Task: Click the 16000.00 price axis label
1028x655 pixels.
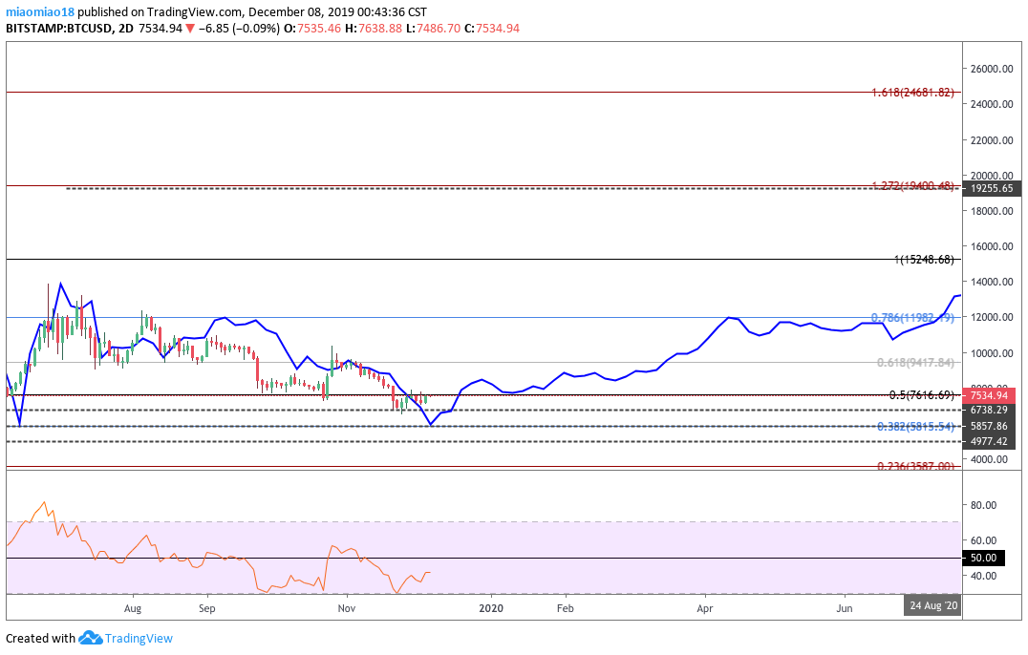Action: [x=992, y=246]
